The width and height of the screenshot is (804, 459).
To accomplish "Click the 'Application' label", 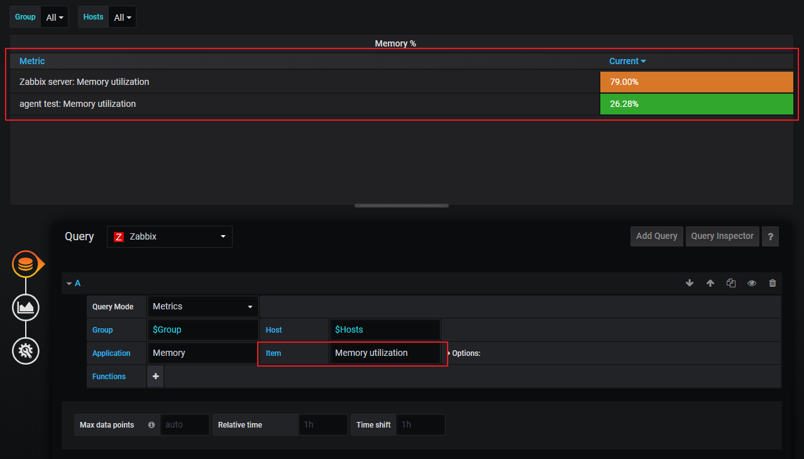I will click(x=111, y=353).
